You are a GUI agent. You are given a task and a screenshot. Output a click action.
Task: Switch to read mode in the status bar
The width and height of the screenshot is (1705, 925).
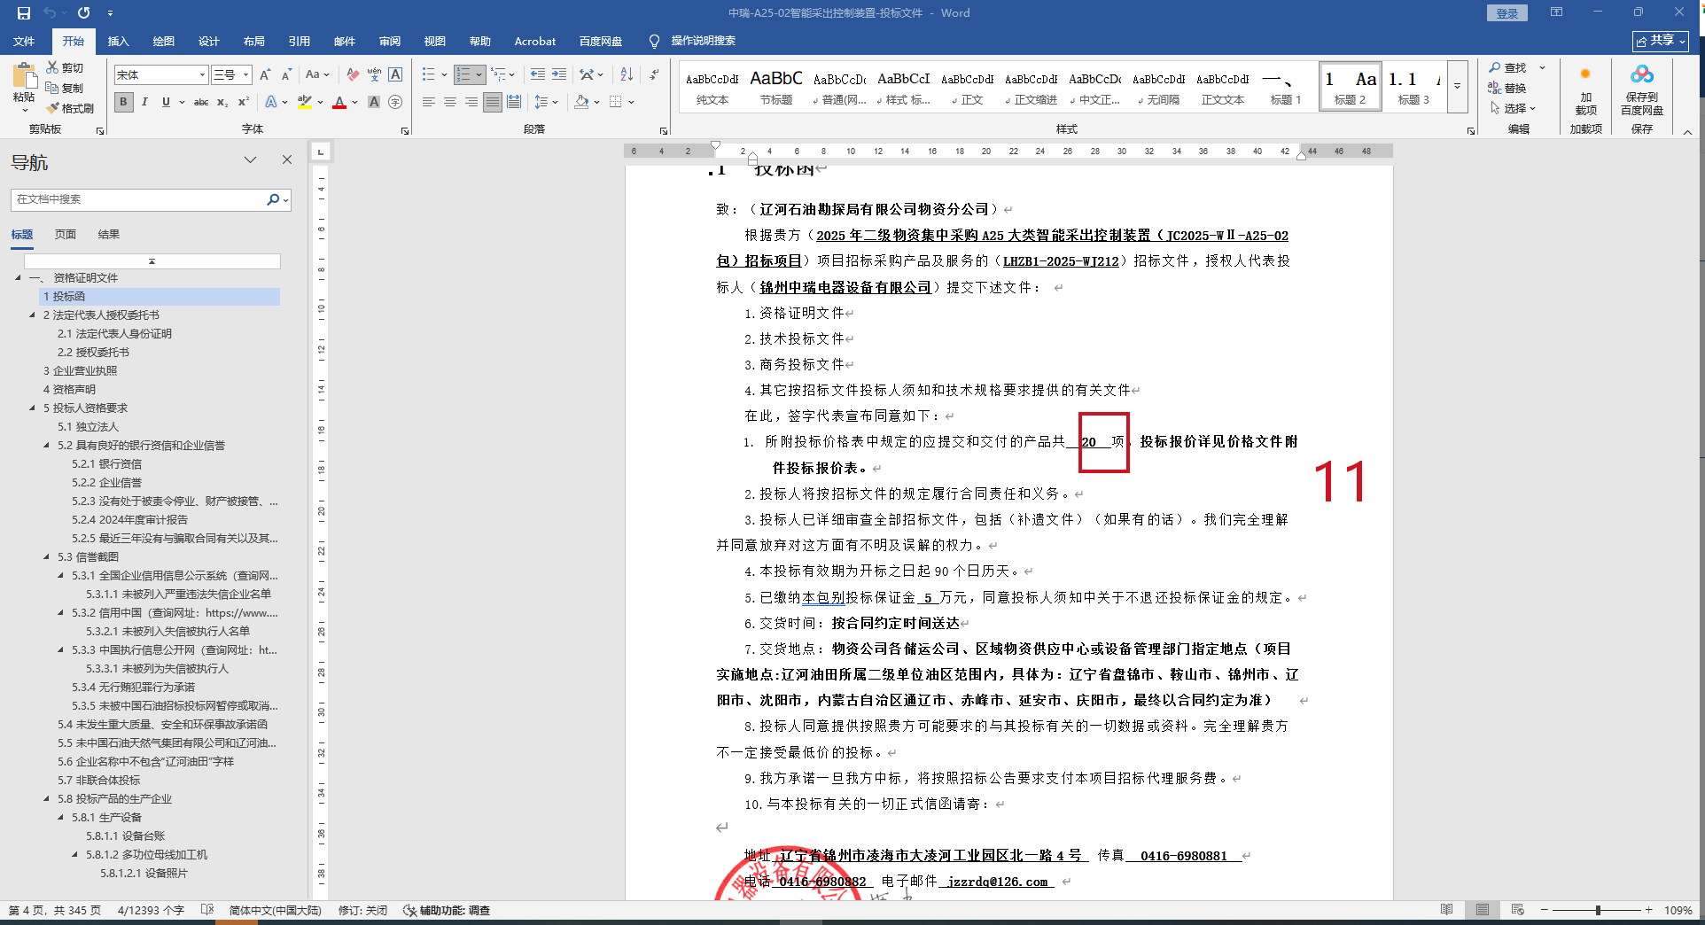point(1447,910)
